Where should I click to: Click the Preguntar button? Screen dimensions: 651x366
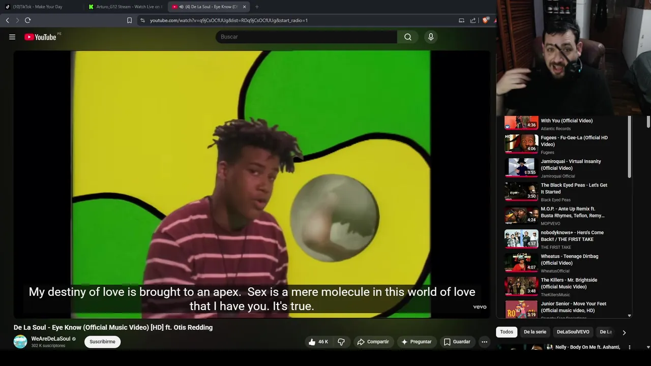tap(417, 342)
